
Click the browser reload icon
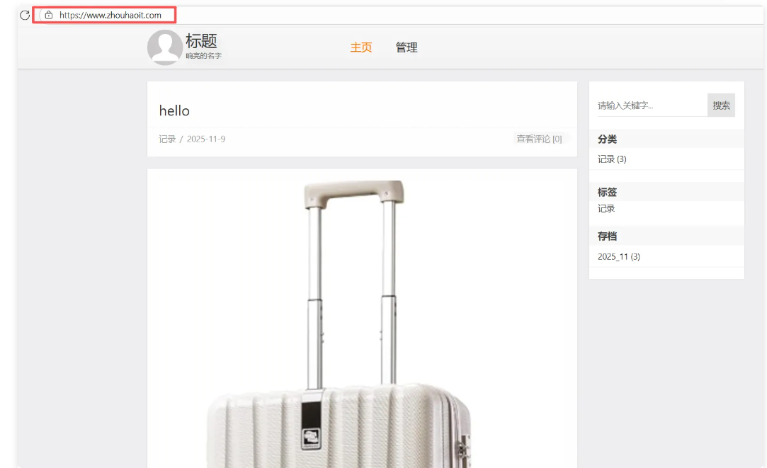click(25, 15)
